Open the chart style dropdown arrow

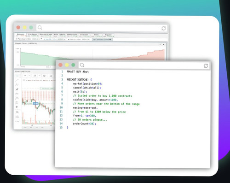(39, 76)
